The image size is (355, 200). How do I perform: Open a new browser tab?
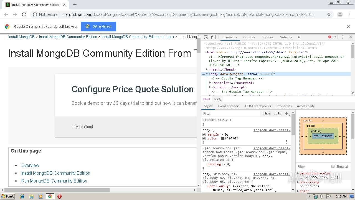[x=75, y=5]
